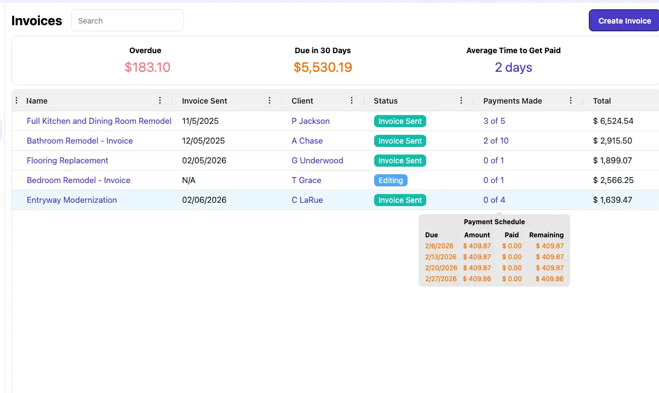Click the Invoice Sent badge for Flooring Replacement
The height and width of the screenshot is (393, 659).
click(x=400, y=160)
